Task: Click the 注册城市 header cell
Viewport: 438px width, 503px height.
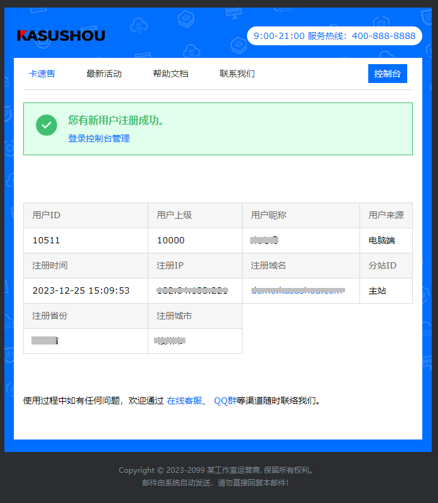Action: tap(195, 316)
